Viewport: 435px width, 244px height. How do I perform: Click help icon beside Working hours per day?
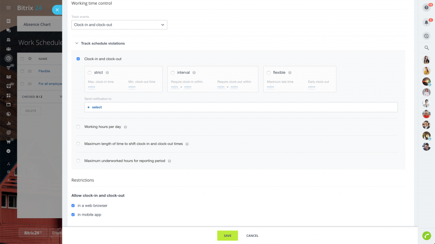point(125,127)
